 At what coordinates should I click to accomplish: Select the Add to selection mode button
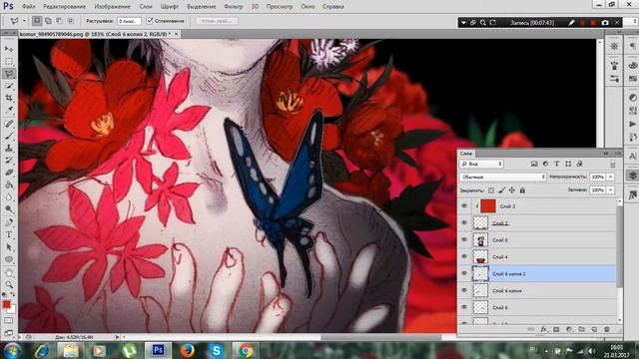click(x=48, y=20)
